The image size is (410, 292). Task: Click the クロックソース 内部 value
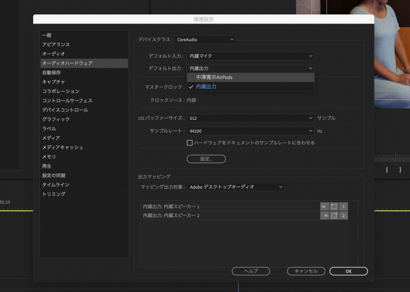pyautogui.click(x=191, y=100)
